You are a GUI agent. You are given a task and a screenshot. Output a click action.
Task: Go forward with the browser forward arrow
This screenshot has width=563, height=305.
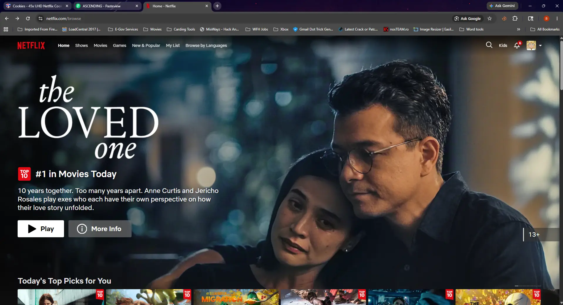(x=17, y=18)
